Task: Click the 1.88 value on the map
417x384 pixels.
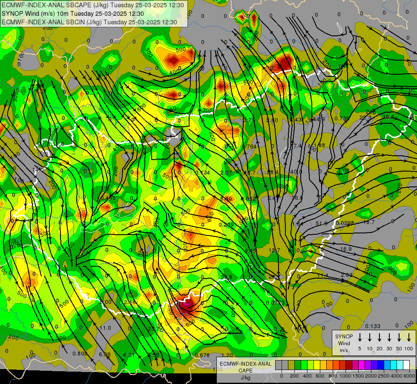Action: click(x=319, y=145)
